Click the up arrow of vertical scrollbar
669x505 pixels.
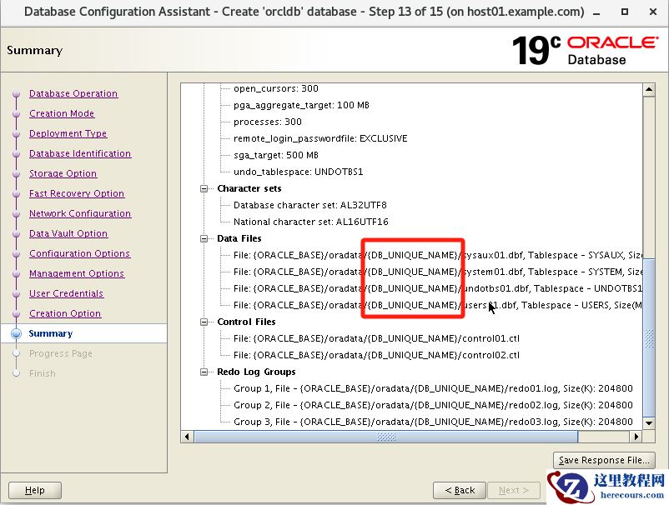pyautogui.click(x=649, y=89)
